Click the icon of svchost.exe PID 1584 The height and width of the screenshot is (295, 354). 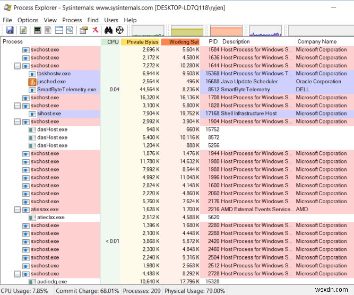click(25, 50)
